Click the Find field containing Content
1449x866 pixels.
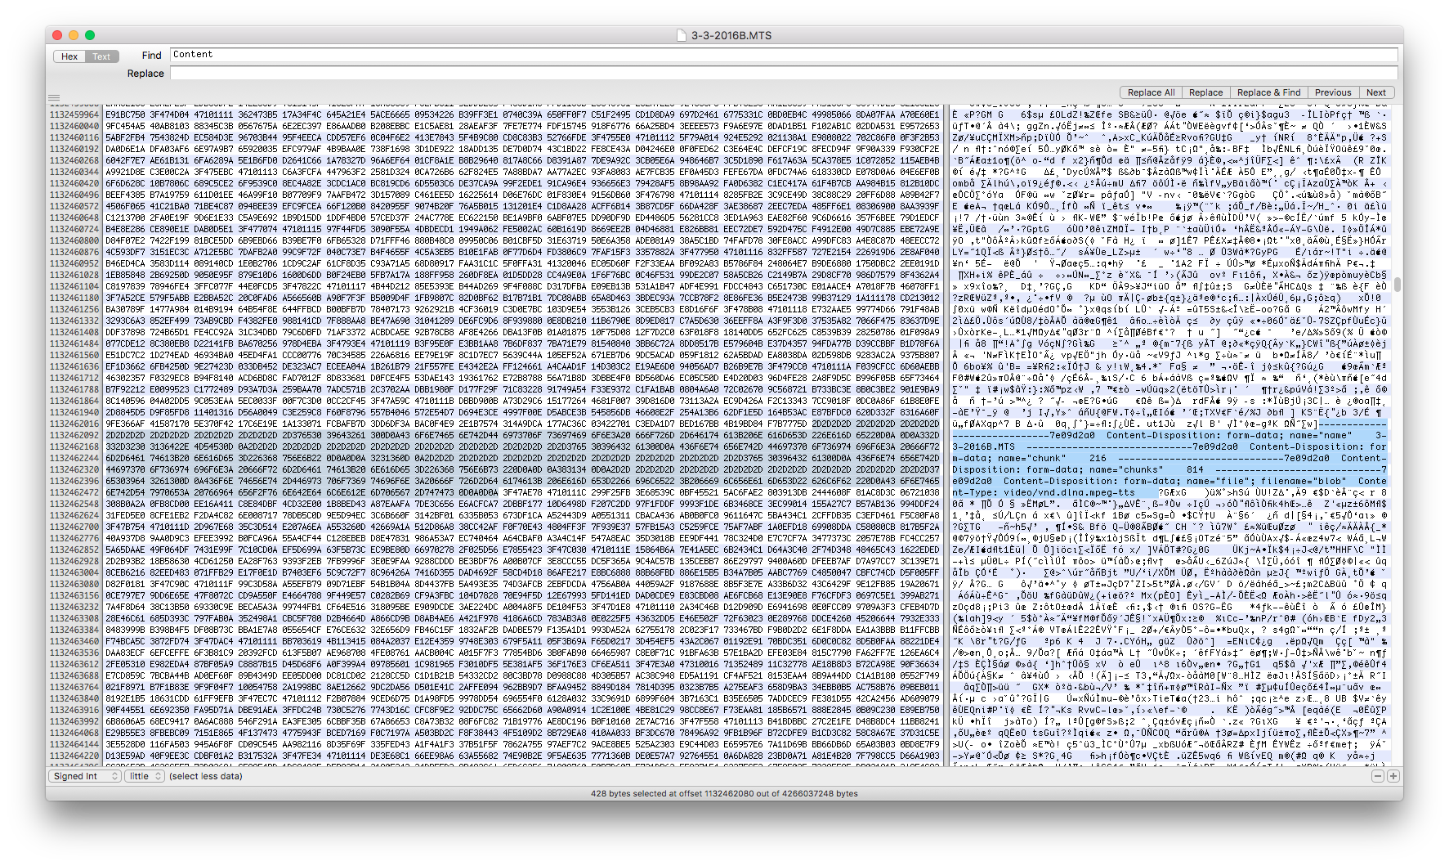784,55
